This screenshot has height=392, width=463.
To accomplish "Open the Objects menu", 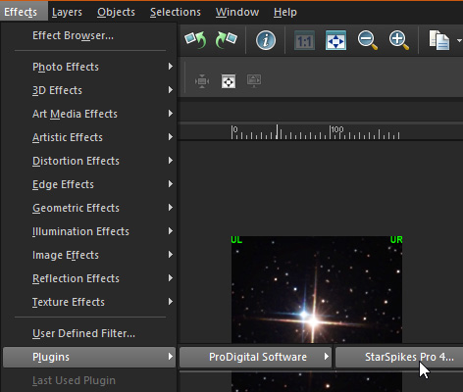I will [116, 12].
